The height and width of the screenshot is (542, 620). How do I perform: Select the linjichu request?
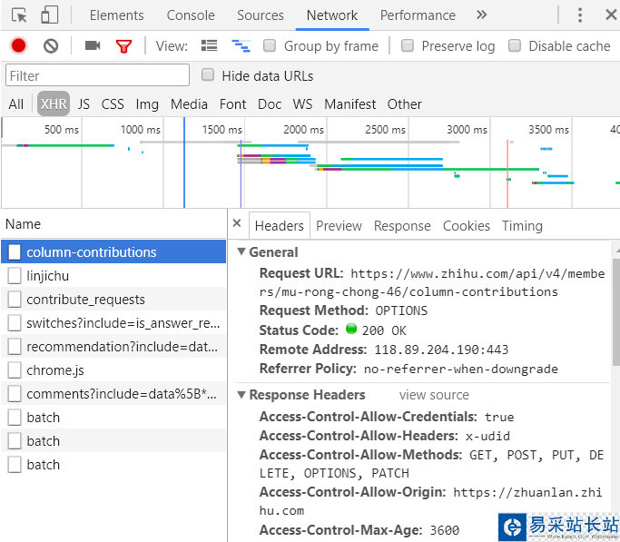point(113,276)
